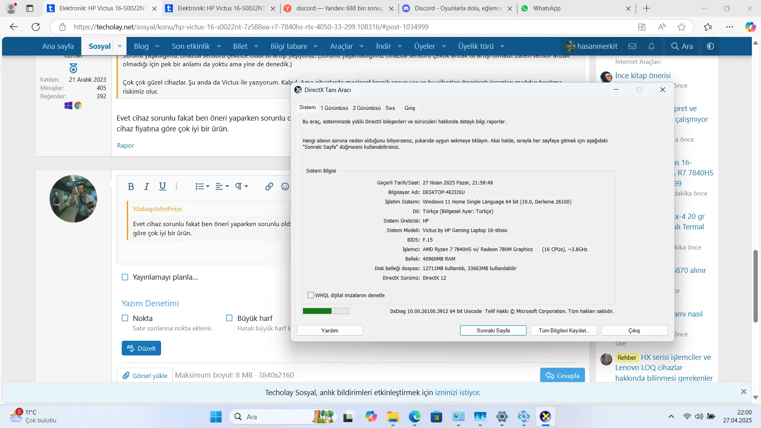Click the DirectX loading progress bar
Screen dimensions: 761x428
pos(326,311)
